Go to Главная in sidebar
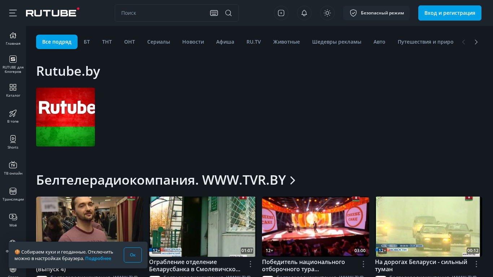The height and width of the screenshot is (277, 493). point(13,39)
